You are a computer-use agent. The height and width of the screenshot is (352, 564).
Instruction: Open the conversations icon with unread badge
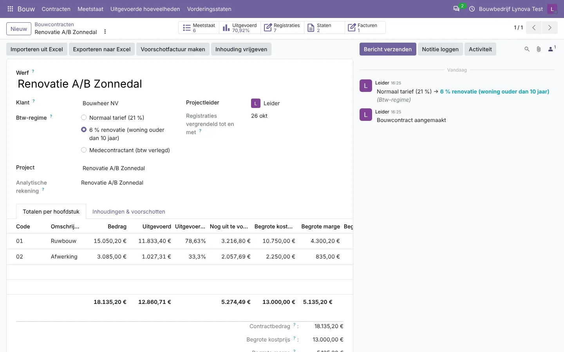(456, 9)
